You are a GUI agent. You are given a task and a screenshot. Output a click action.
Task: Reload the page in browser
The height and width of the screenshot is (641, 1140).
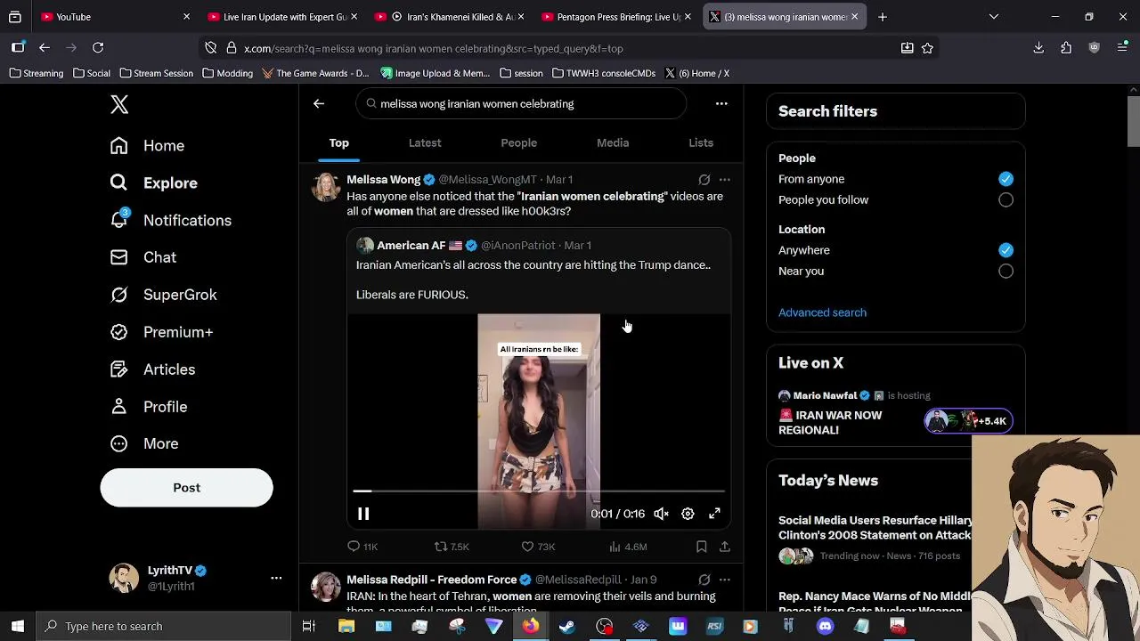tap(98, 48)
